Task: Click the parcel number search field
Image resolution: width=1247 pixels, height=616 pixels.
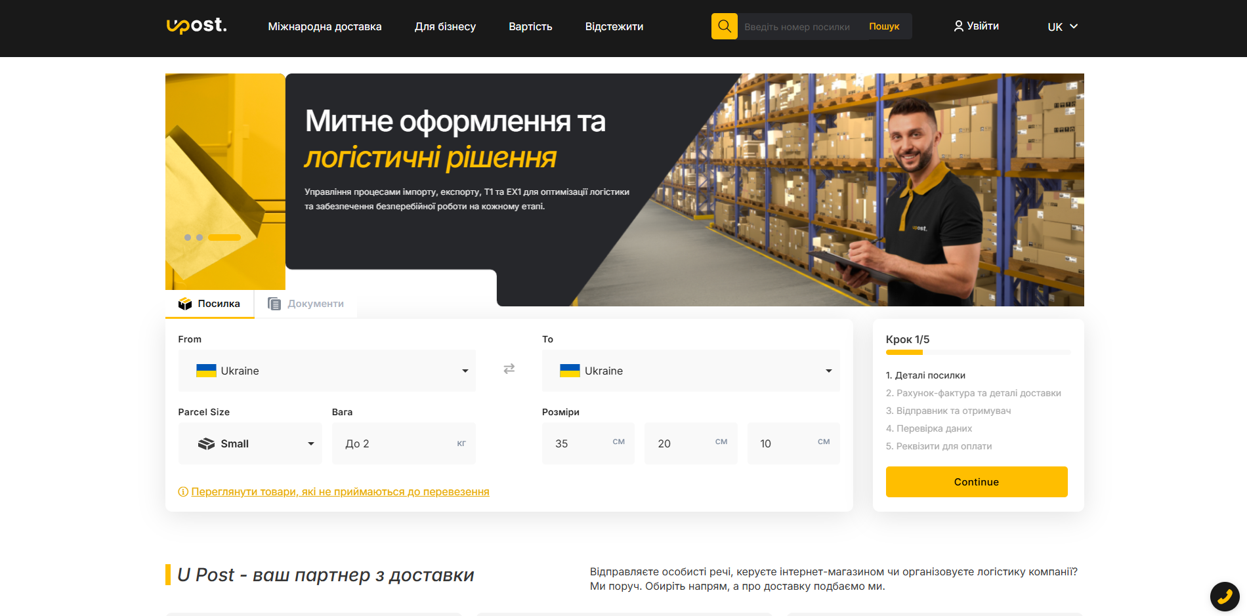Action: [797, 26]
